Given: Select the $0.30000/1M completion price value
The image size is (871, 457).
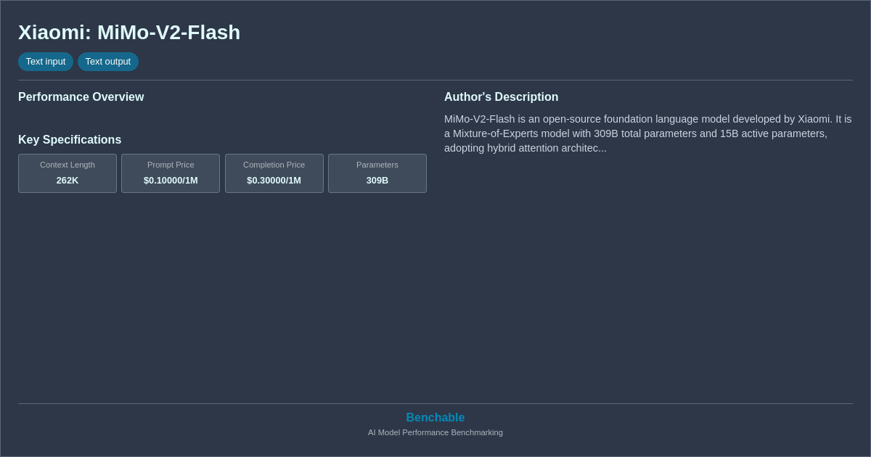Looking at the screenshot, I should [274, 181].
